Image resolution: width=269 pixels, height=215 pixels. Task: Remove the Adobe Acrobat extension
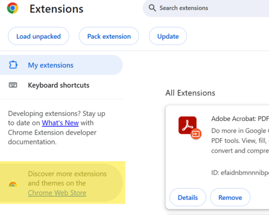tap(230, 197)
